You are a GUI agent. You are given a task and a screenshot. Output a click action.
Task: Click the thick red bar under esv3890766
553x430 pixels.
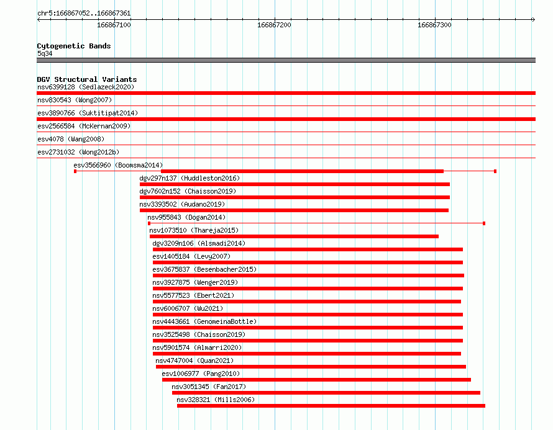(286, 119)
